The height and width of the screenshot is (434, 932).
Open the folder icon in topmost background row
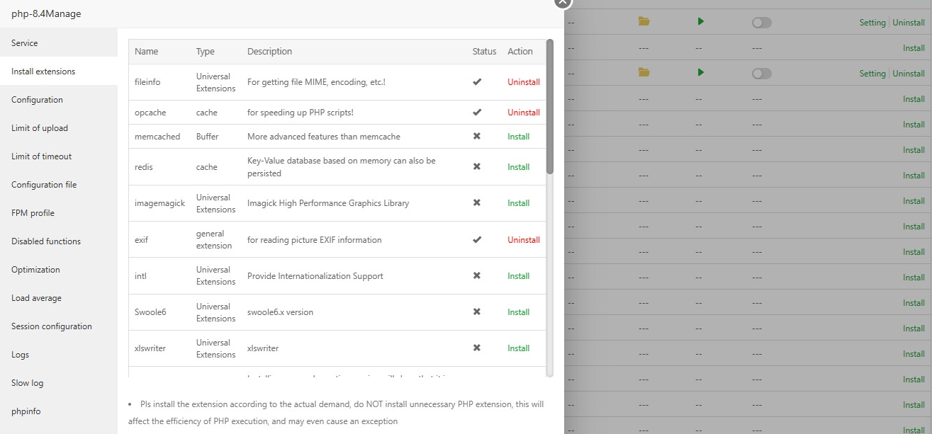tap(644, 22)
